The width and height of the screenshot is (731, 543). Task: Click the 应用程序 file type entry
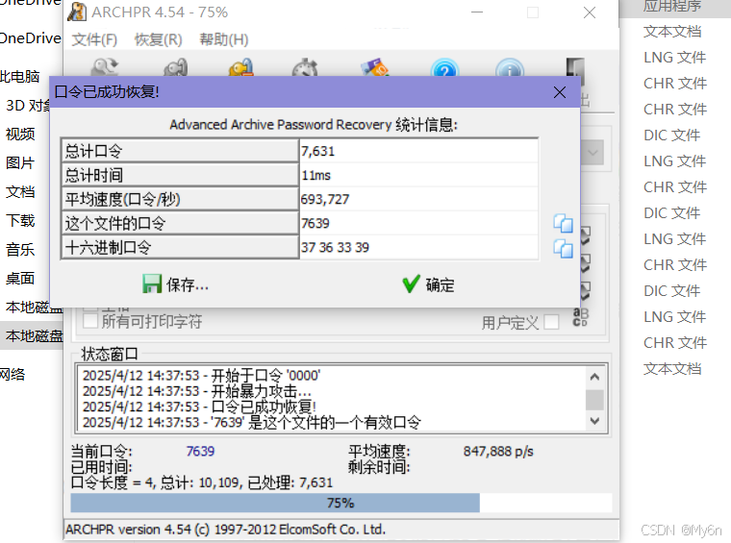[x=672, y=6]
